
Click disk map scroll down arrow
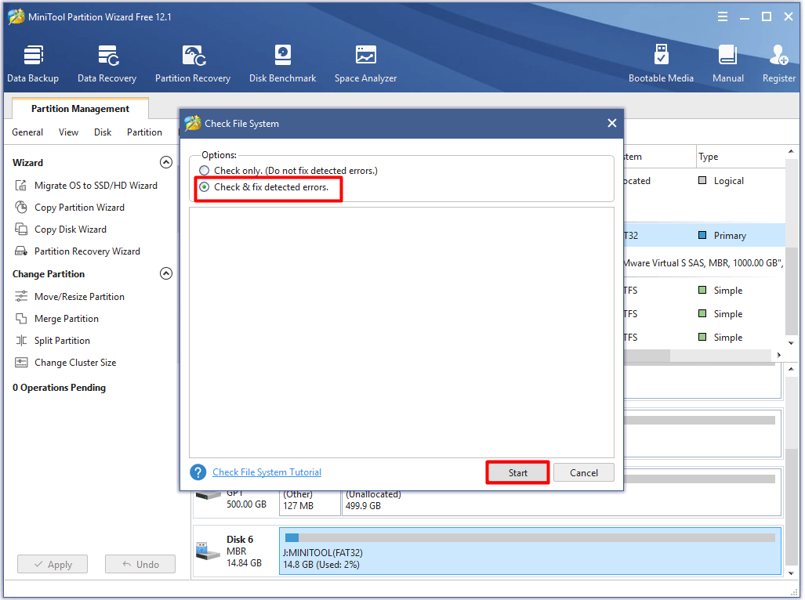click(x=791, y=573)
